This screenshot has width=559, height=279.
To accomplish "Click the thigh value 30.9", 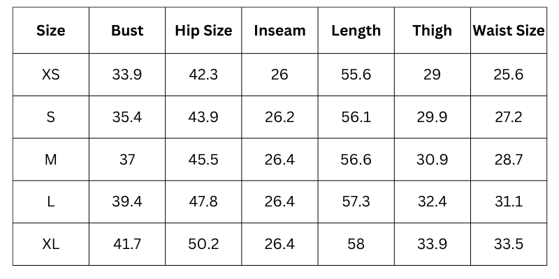I will click(432, 160).
